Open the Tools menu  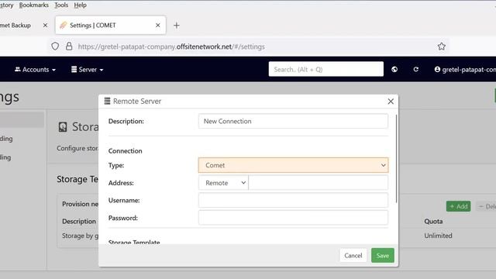coord(61,5)
